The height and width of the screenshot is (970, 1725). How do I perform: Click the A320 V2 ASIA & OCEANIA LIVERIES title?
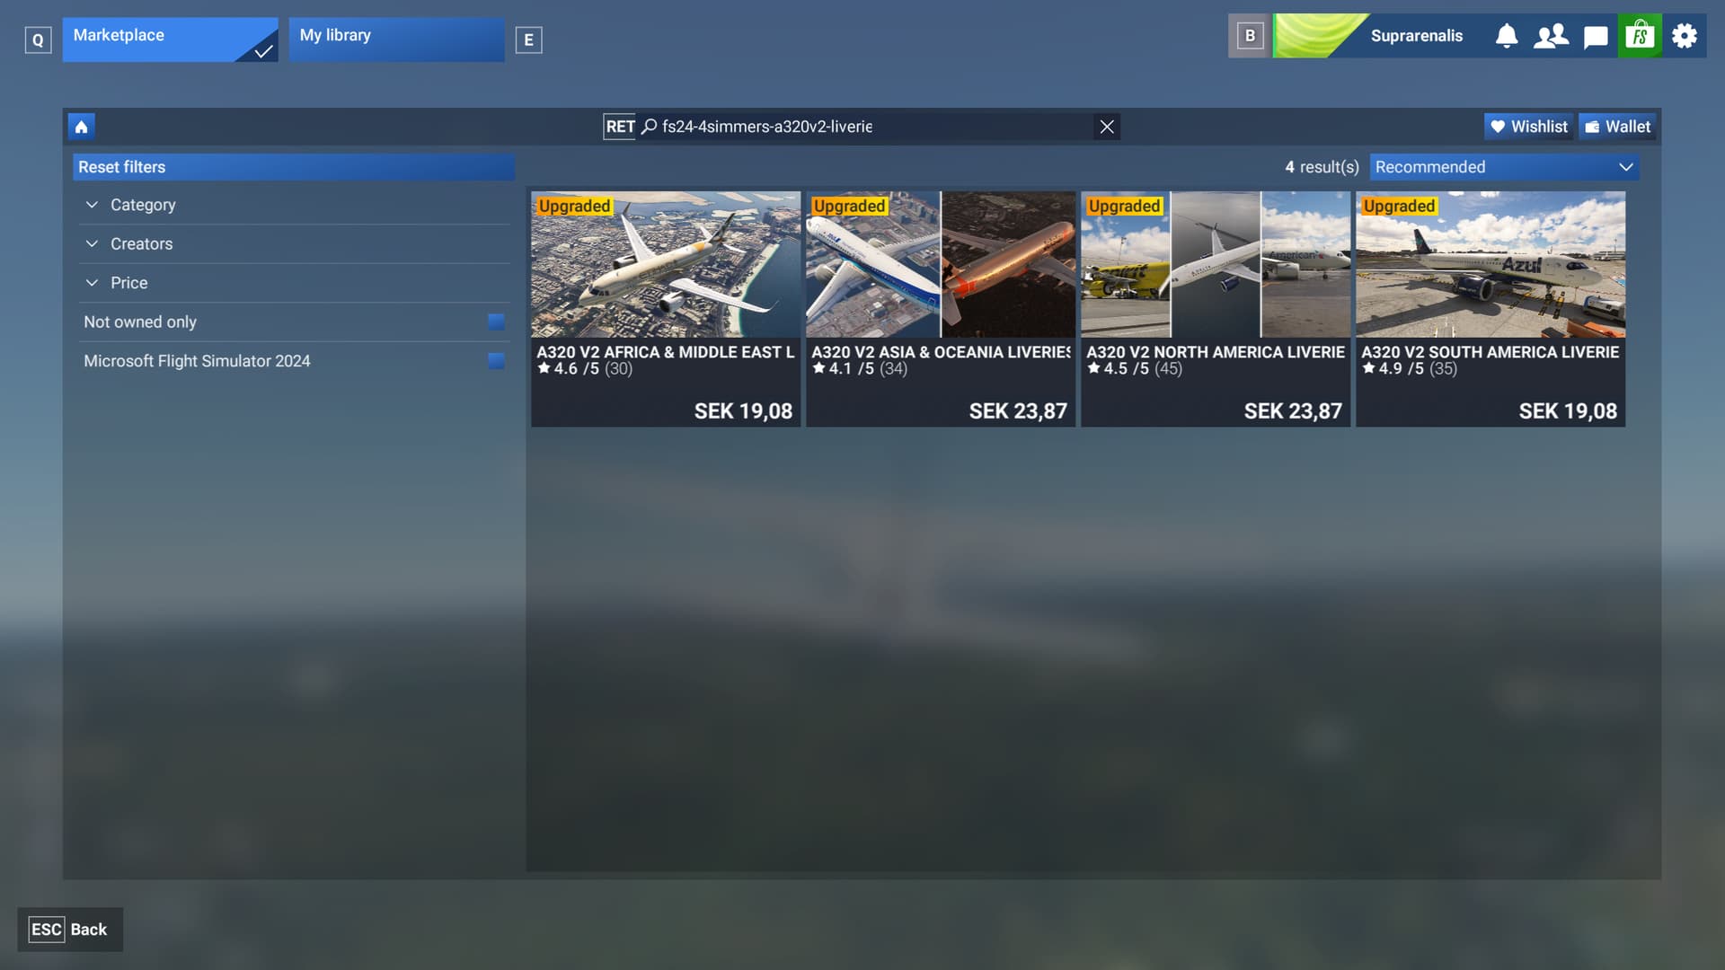coord(941,352)
